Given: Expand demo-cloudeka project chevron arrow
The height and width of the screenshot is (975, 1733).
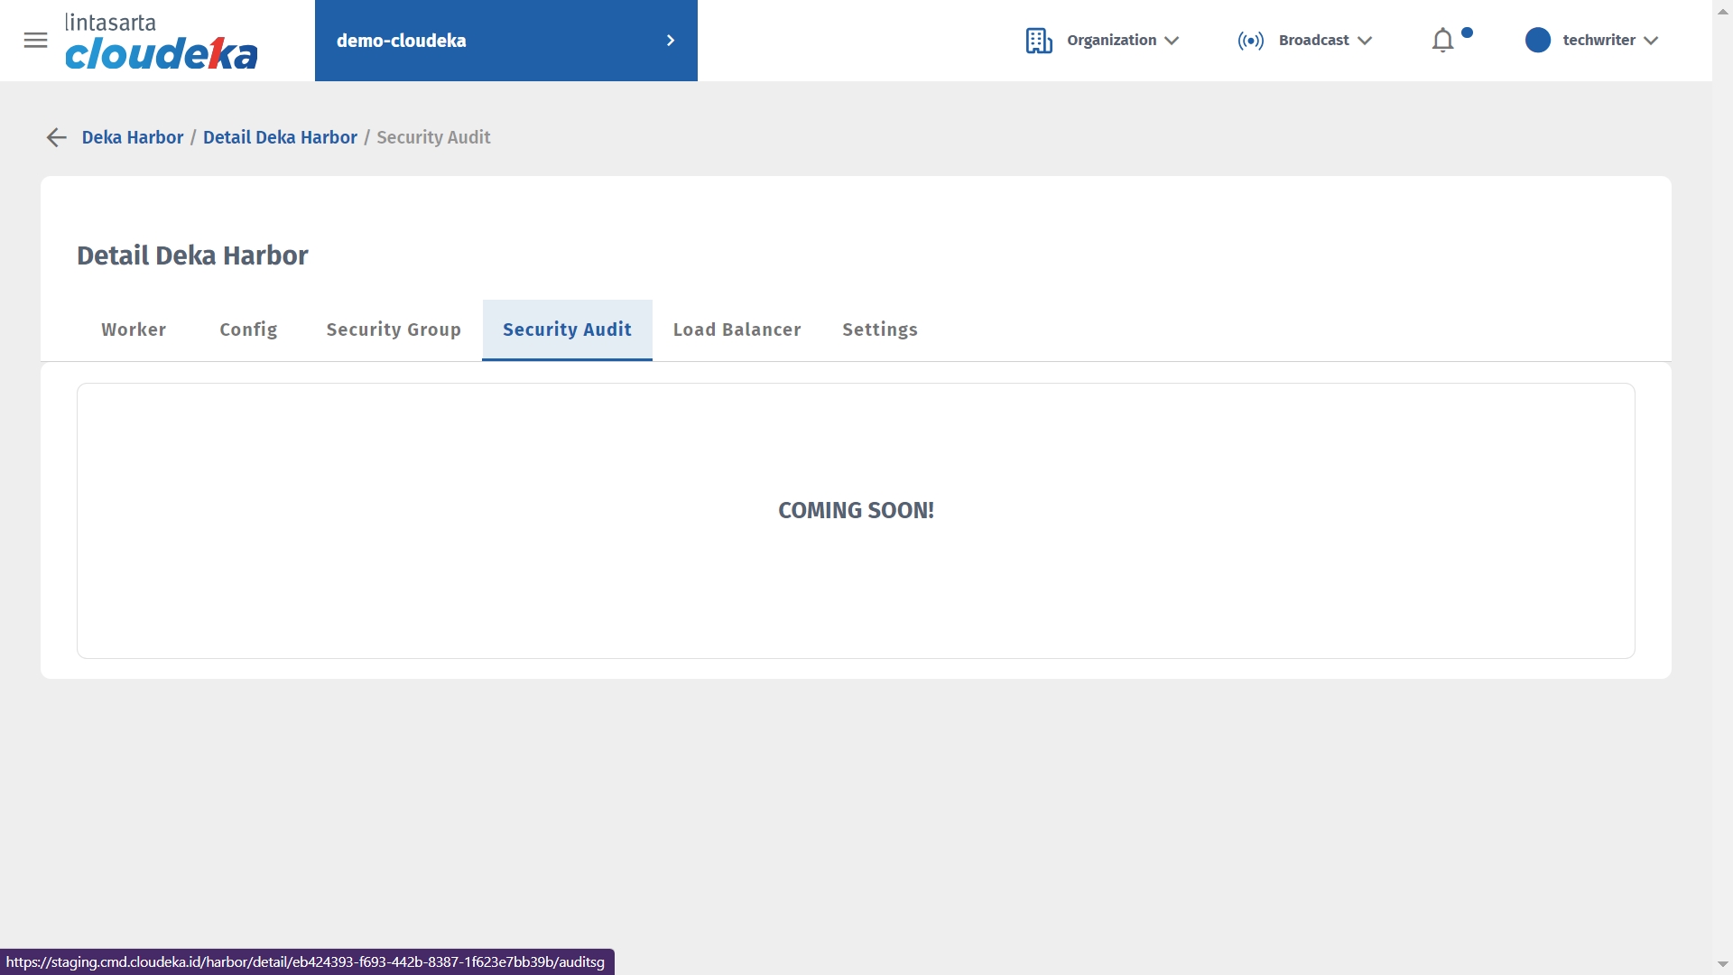Looking at the screenshot, I should point(670,41).
